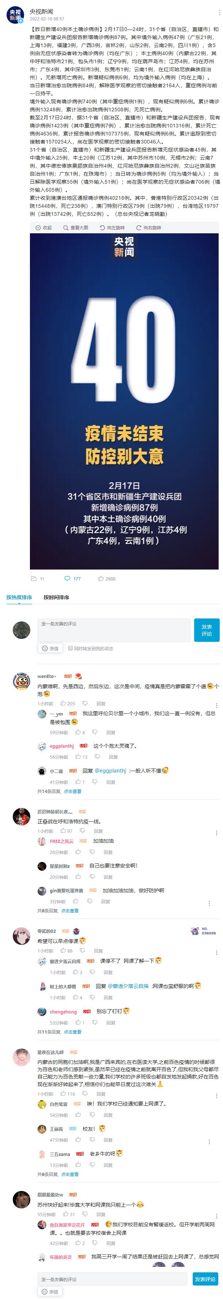Like the post with 2608 thumbs-up

tap(107, 578)
